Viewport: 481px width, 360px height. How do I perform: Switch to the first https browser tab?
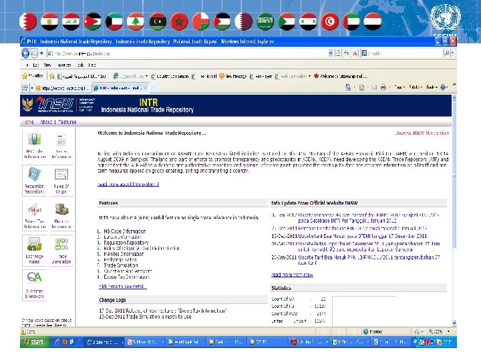[63, 88]
